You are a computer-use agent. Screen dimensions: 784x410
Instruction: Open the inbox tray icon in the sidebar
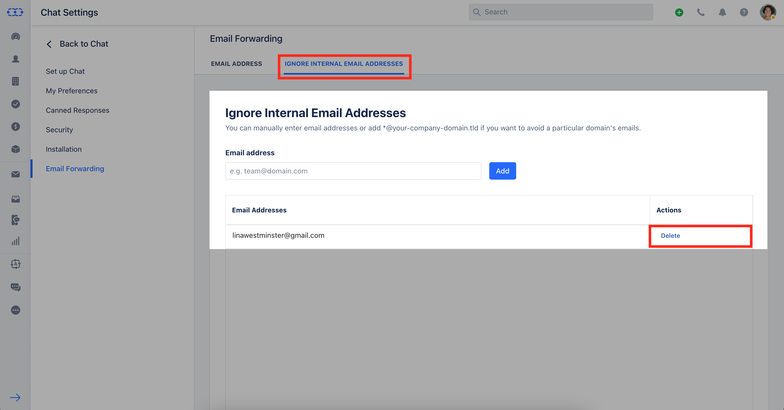click(x=16, y=199)
